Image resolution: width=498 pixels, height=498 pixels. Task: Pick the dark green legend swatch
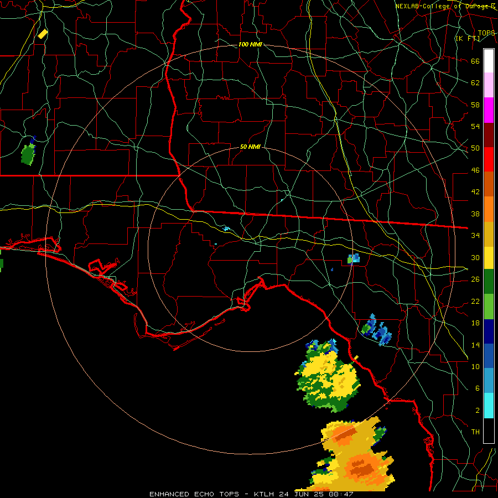(489, 282)
